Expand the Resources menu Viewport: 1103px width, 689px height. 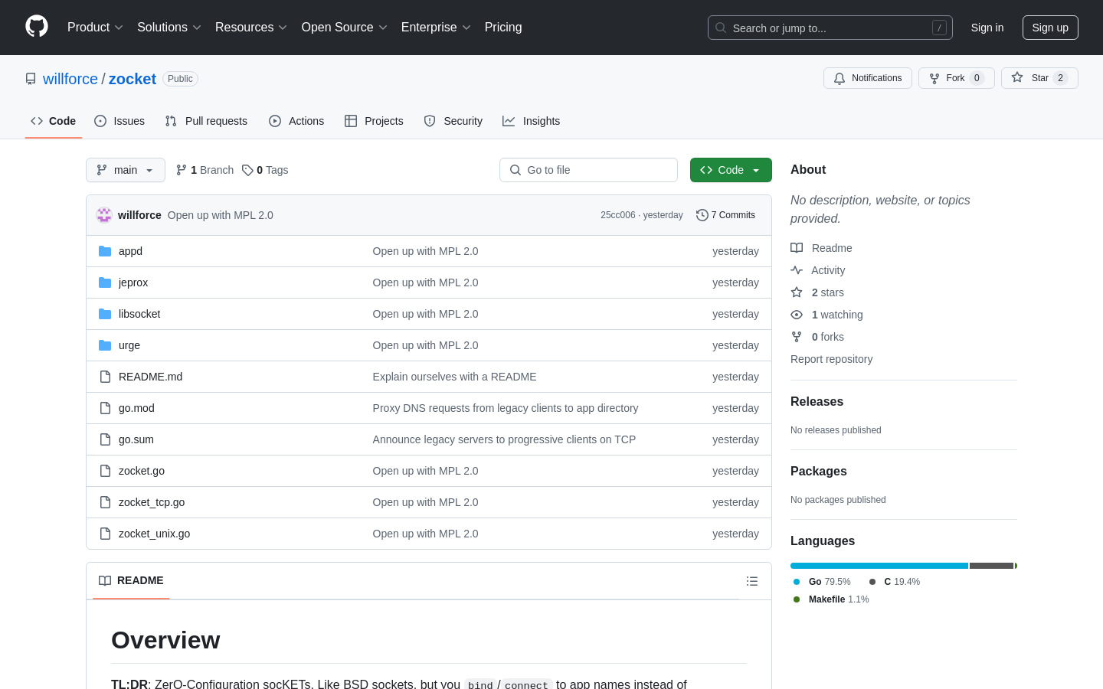coord(251,28)
